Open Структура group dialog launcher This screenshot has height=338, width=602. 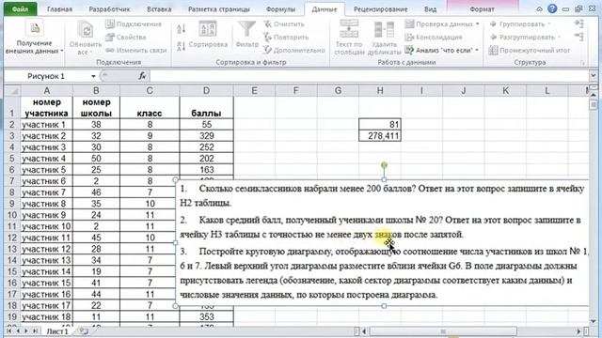click(x=582, y=63)
